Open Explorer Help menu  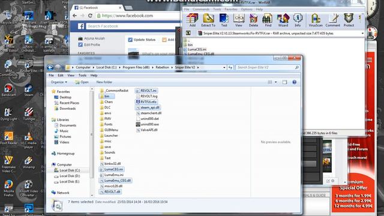(94, 76)
